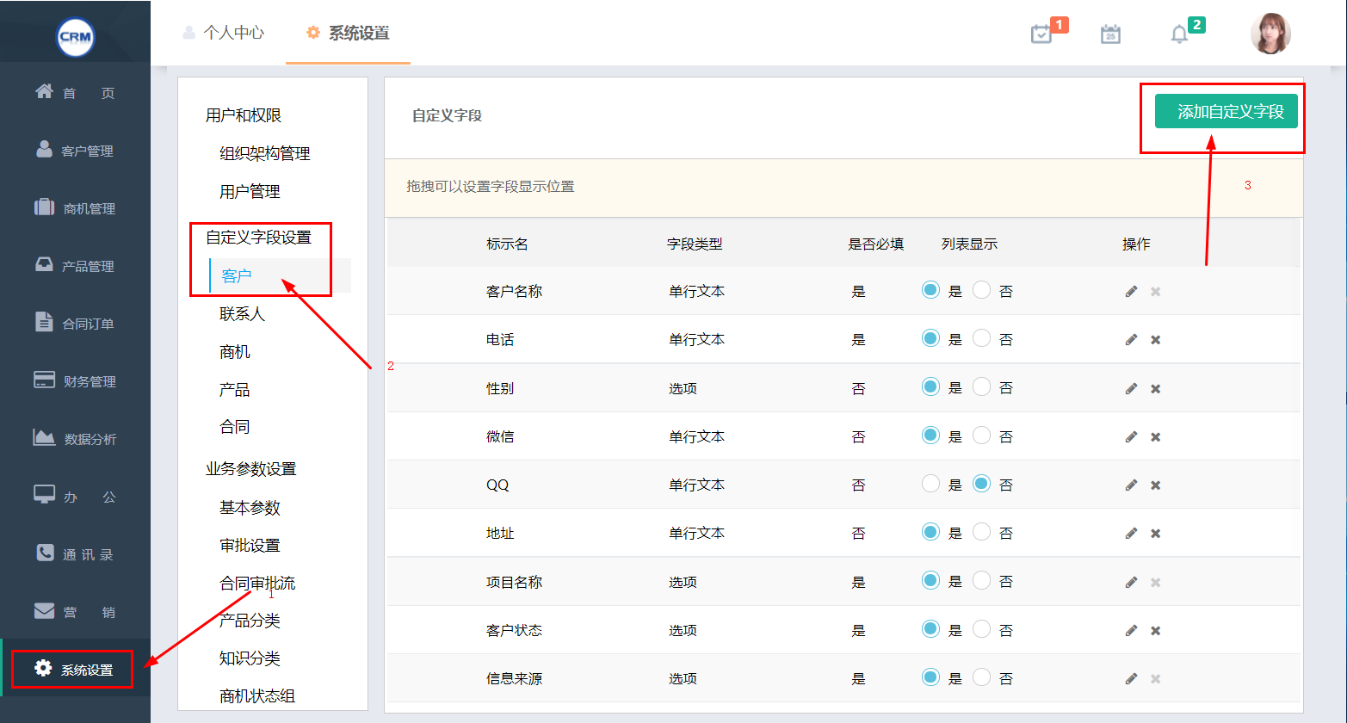Set 微信 list display to 否
1347x723 pixels.
(x=981, y=436)
